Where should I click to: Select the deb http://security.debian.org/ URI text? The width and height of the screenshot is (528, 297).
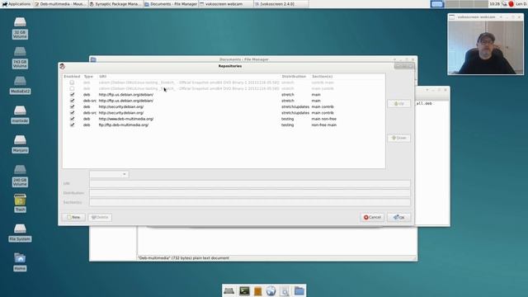tap(121, 106)
